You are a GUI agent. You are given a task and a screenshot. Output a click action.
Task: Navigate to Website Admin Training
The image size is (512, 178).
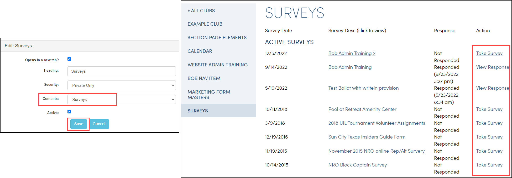coord(217,65)
